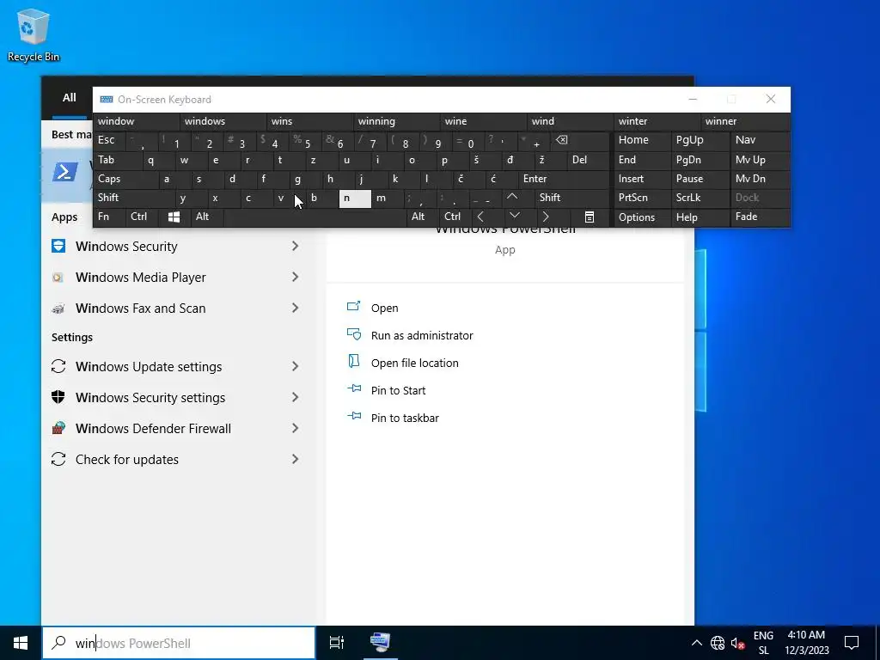Toggle the left Alt key
Screen dimensions: 880x660
tap(206, 217)
